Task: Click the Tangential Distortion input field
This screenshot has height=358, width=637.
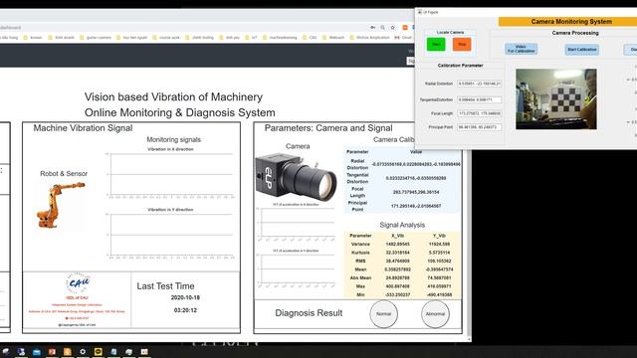Action: coord(479,99)
